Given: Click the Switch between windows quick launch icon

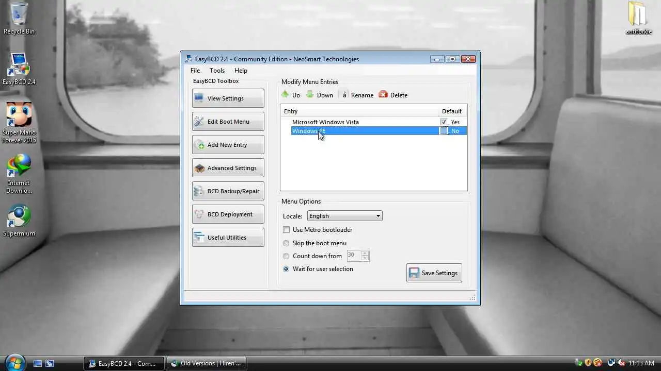Looking at the screenshot, I should [x=50, y=363].
